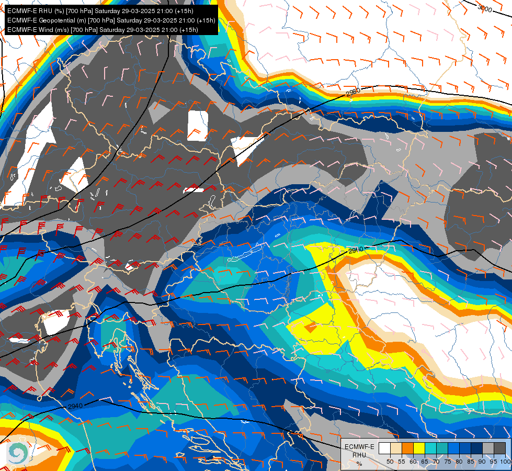Image resolution: width=512 pixels, height=471 pixels.
Task: Click the medium-blue legend swatch for 80-85
Action: click(x=465, y=448)
